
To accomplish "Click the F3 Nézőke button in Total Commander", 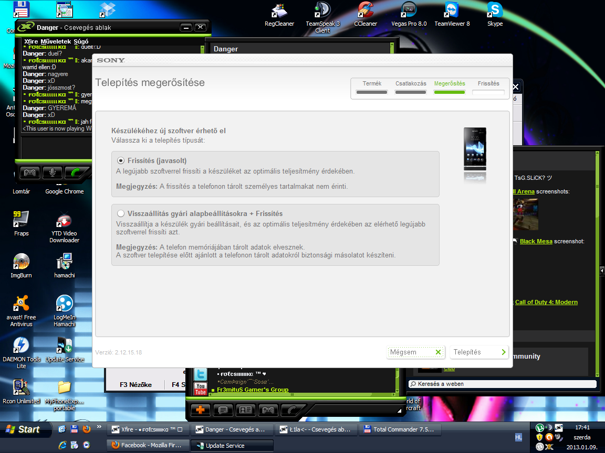I will pos(135,384).
